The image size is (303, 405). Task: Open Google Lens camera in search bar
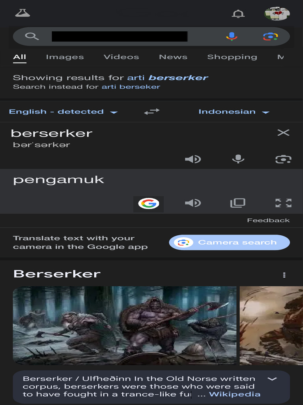coord(270,36)
